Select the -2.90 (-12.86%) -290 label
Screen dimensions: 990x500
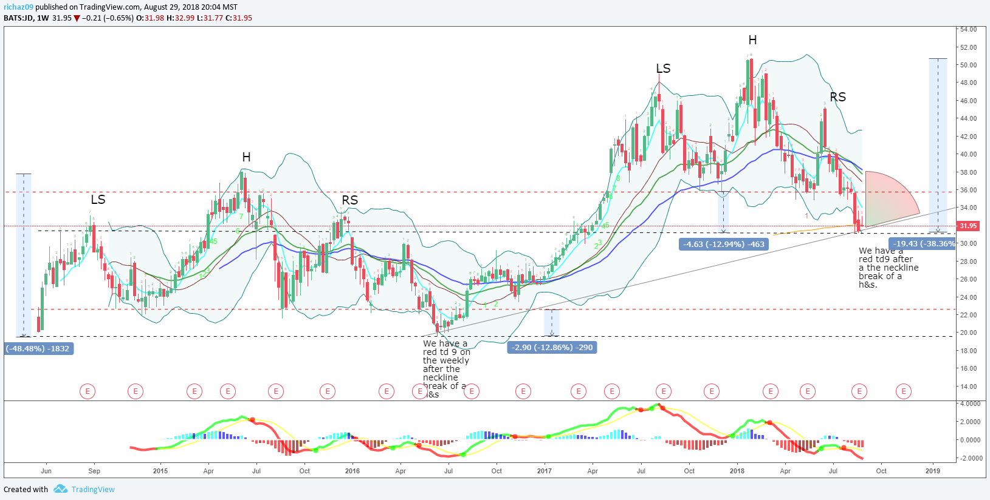552,348
